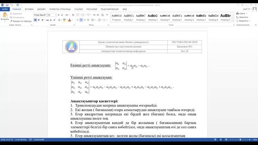Click the word count in status bar
Image resolution: width=258 pixels, height=145 pixels.
click(x=21, y=140)
